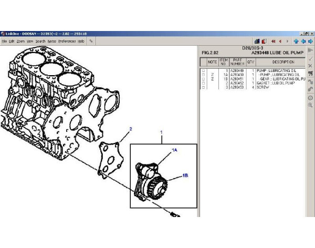Click the blue up arrow button
315x248 pixels.
pyautogui.click(x=296, y=41)
